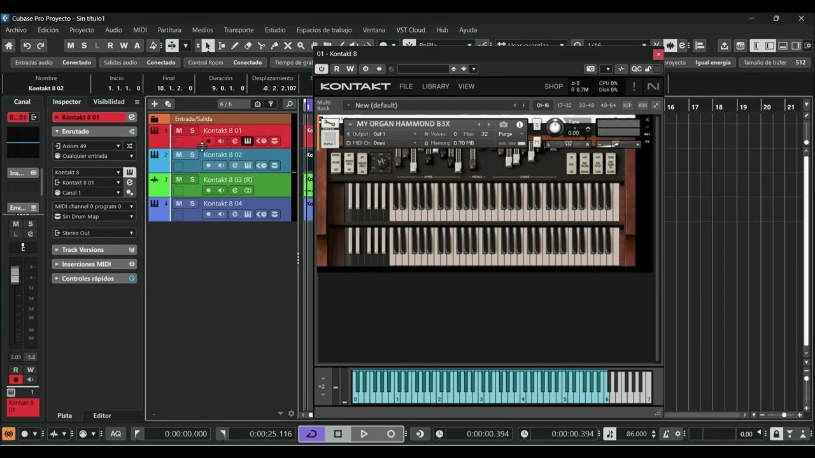The image size is (815, 458).
Task: Open the instrument wrench edit icon
Action: (x=329, y=123)
